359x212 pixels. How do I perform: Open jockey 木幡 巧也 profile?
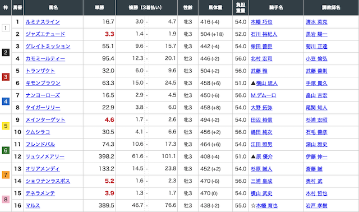pos(261,22)
